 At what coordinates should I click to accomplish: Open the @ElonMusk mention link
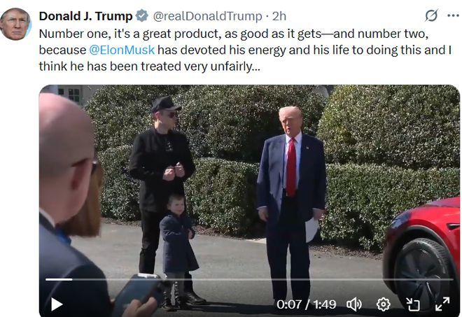(x=122, y=50)
